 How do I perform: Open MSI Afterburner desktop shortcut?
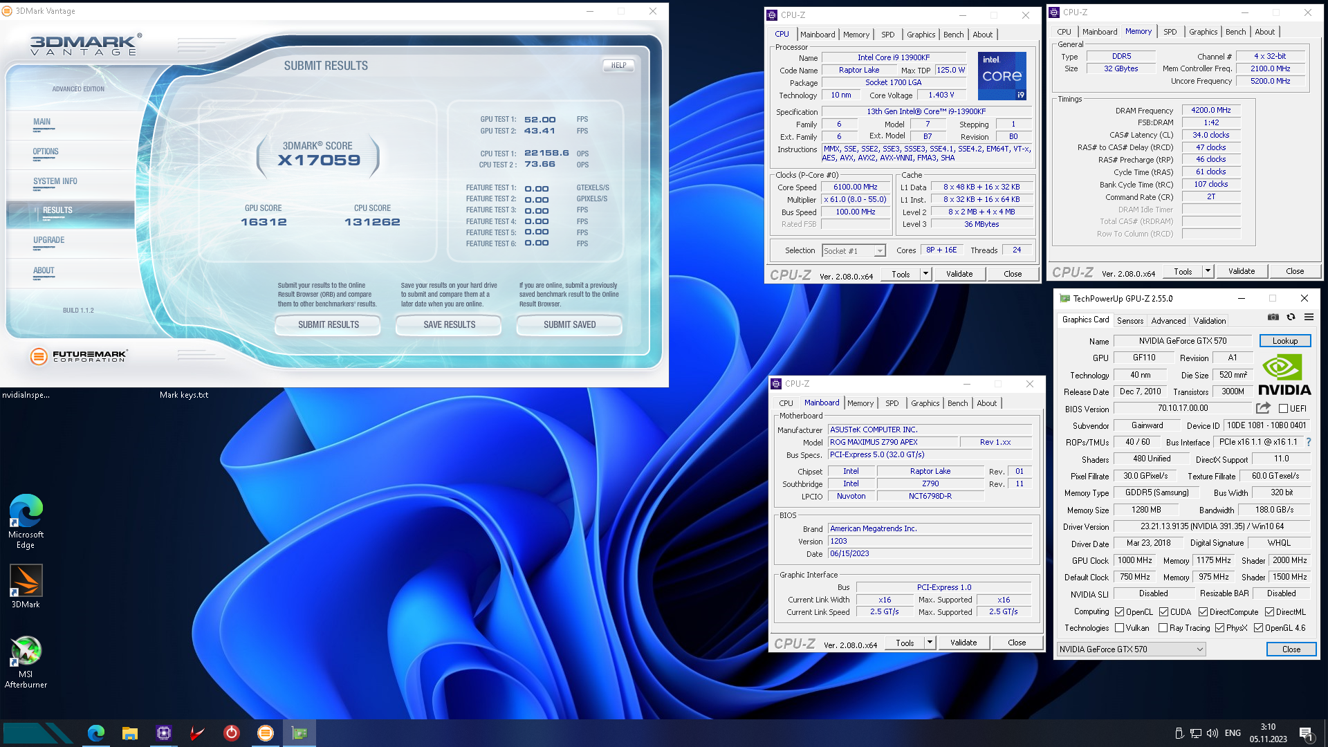click(x=26, y=662)
